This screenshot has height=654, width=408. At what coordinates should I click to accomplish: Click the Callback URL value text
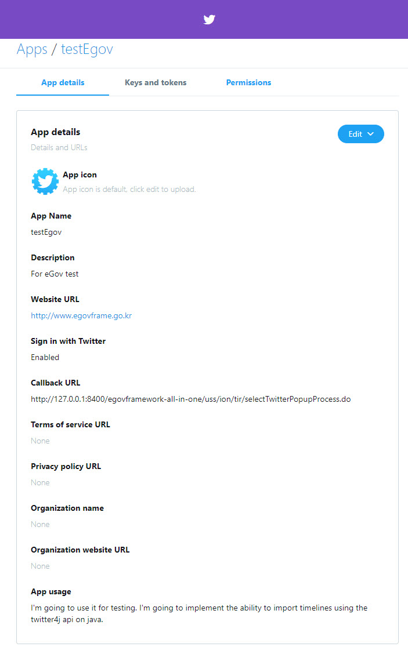pos(190,399)
